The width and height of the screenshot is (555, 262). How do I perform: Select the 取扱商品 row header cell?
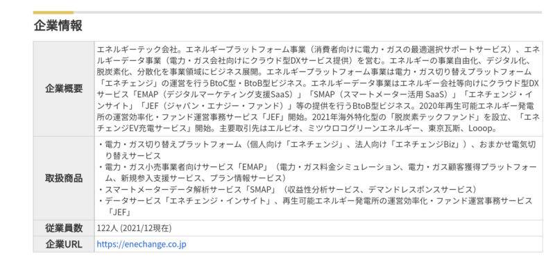[x=64, y=178]
